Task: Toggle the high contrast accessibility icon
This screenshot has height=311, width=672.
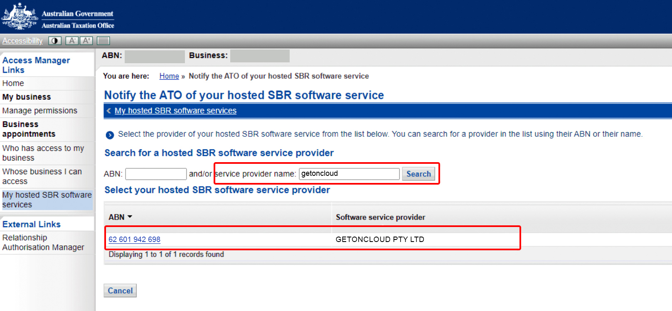Action: tap(55, 41)
